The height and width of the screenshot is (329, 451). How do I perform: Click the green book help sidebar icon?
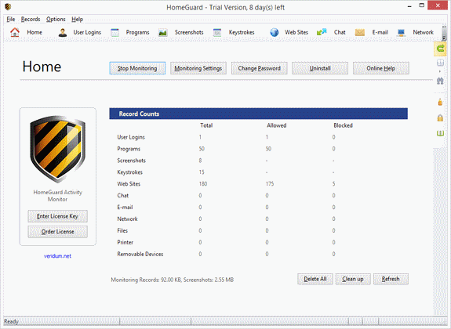click(440, 133)
